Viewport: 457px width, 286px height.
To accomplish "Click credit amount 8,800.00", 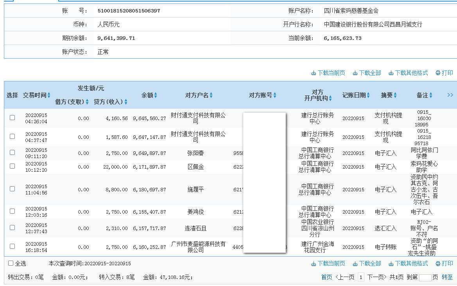I will [116, 190].
